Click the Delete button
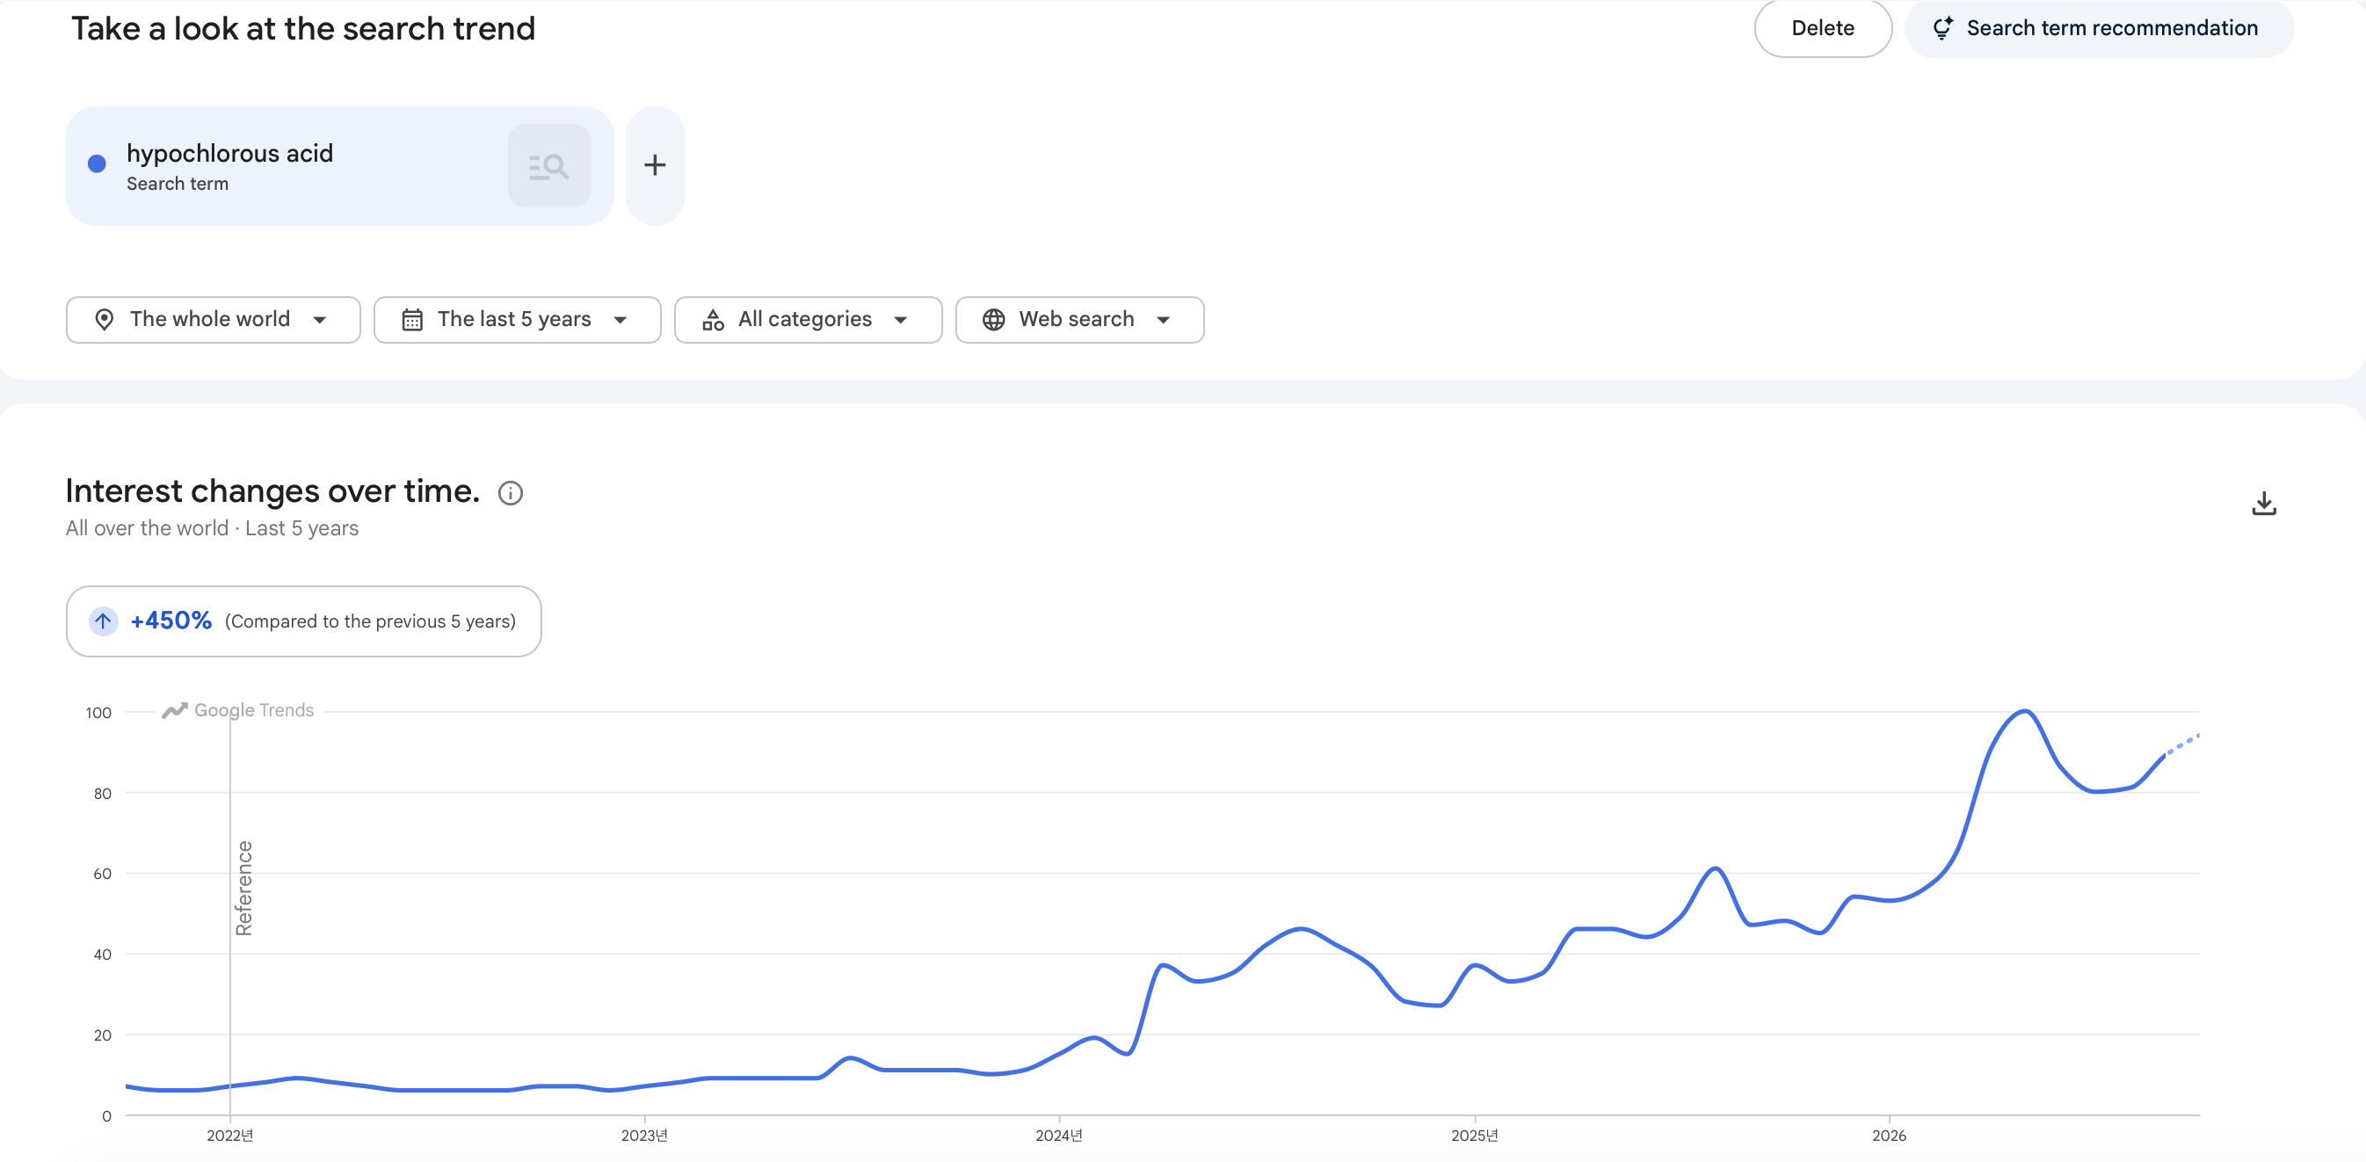 pos(1822,28)
